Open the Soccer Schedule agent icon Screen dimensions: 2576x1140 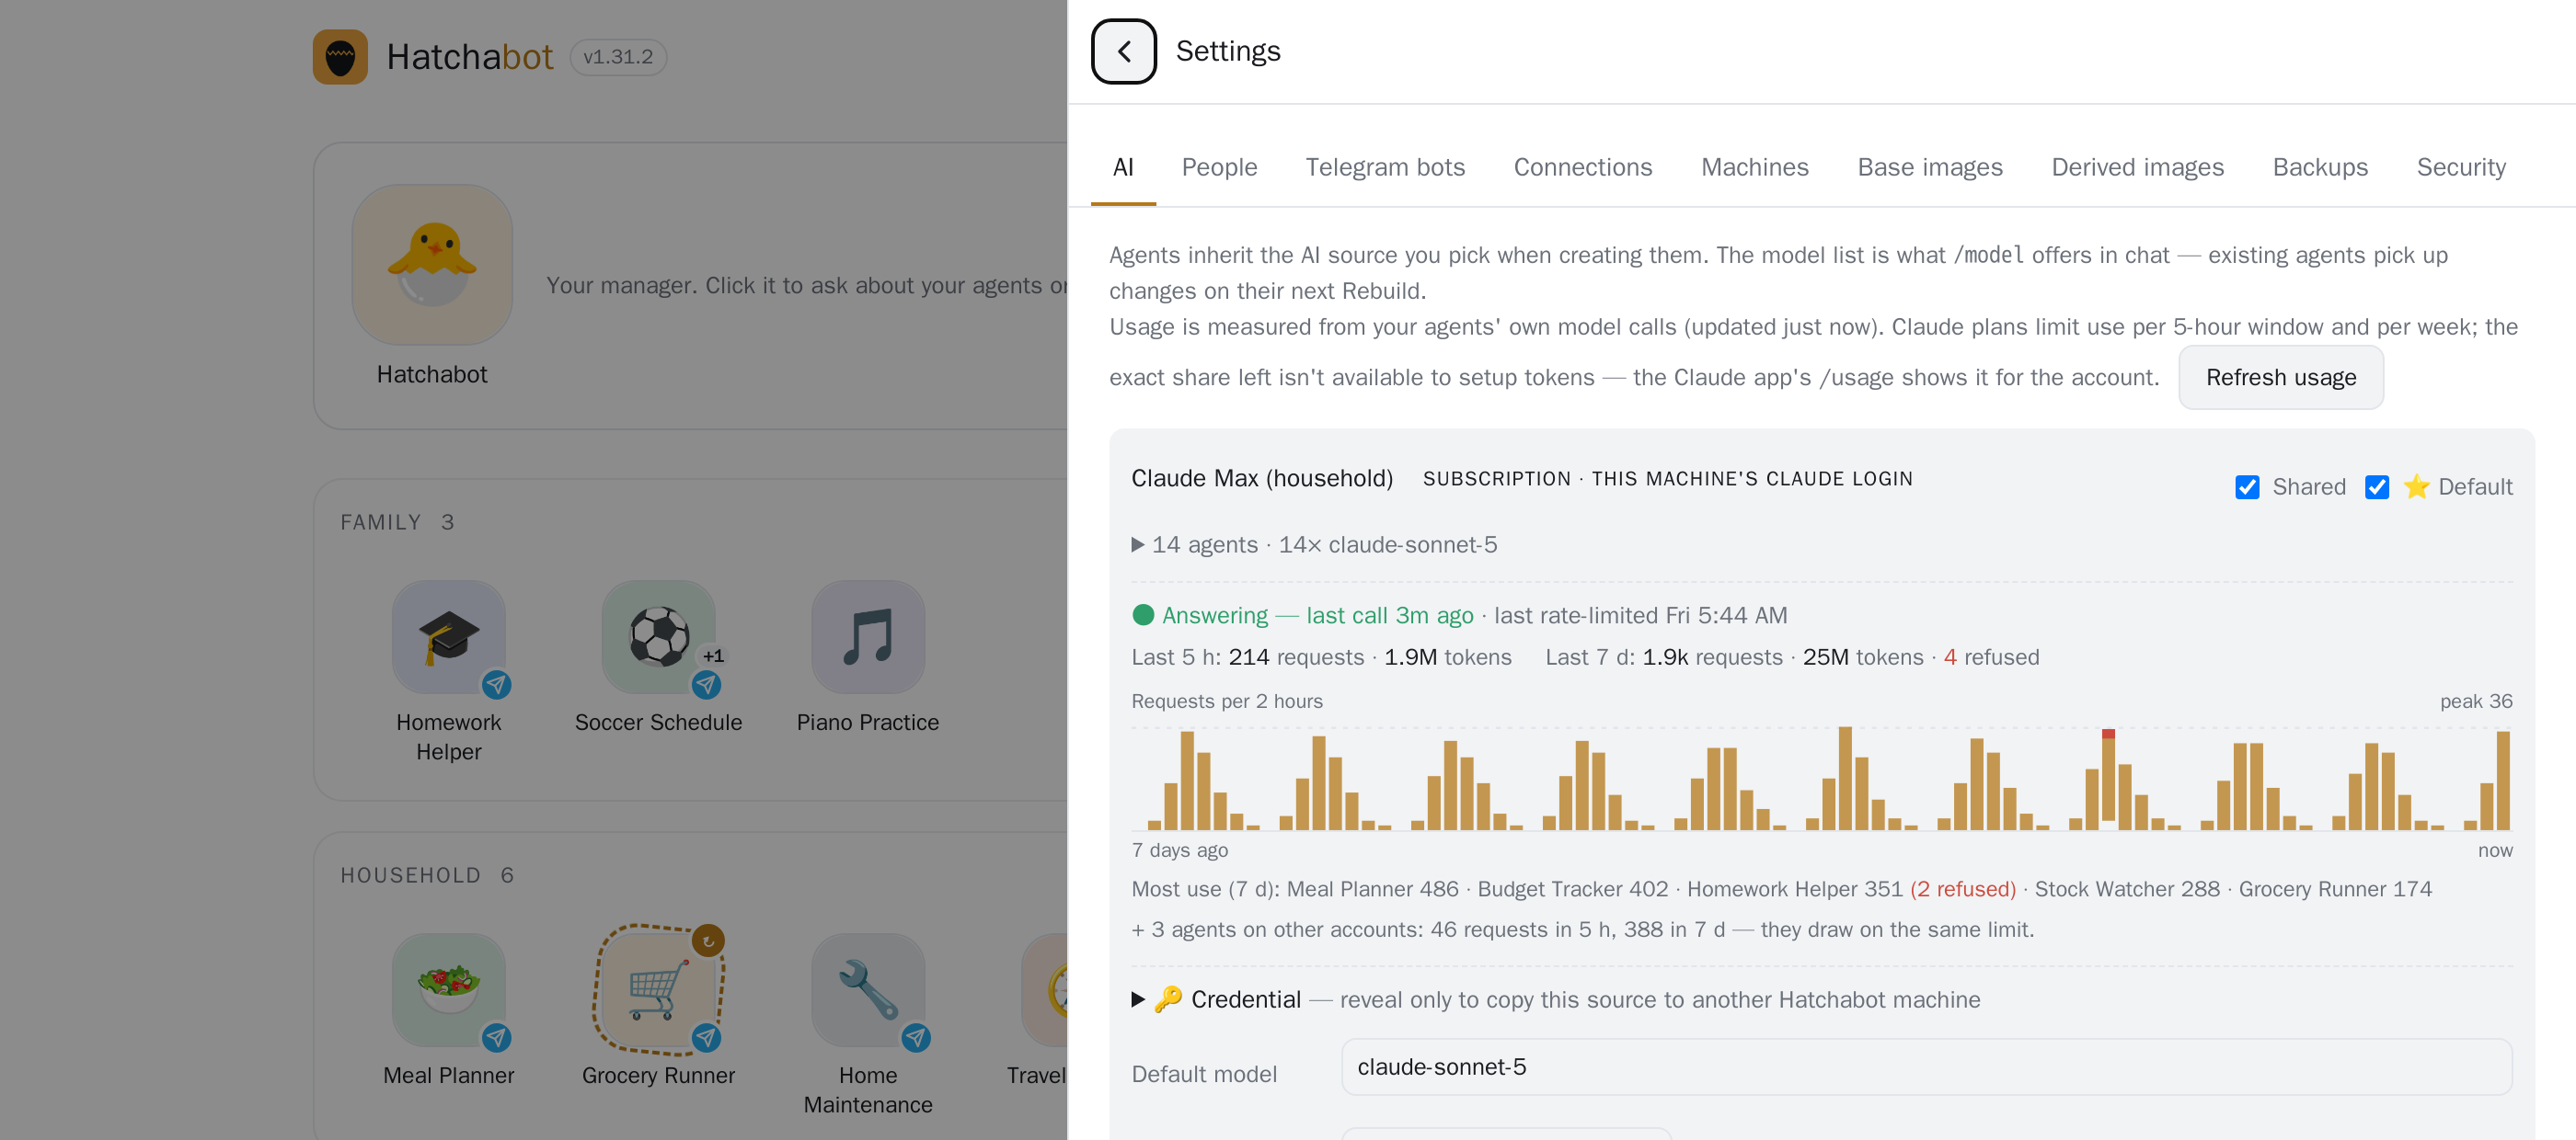(x=658, y=637)
